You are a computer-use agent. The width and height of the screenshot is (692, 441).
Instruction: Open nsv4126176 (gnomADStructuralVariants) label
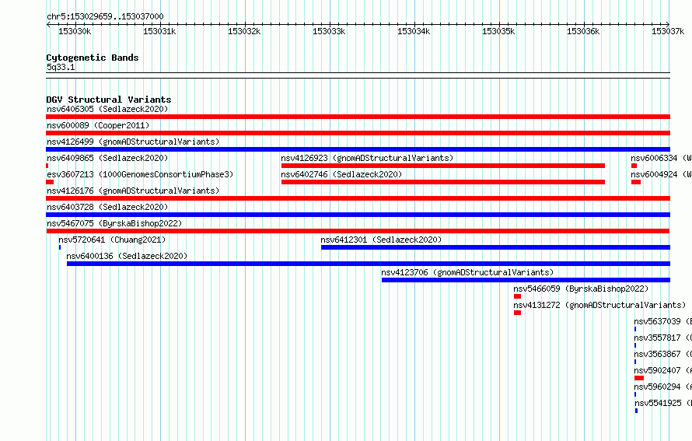point(133,191)
